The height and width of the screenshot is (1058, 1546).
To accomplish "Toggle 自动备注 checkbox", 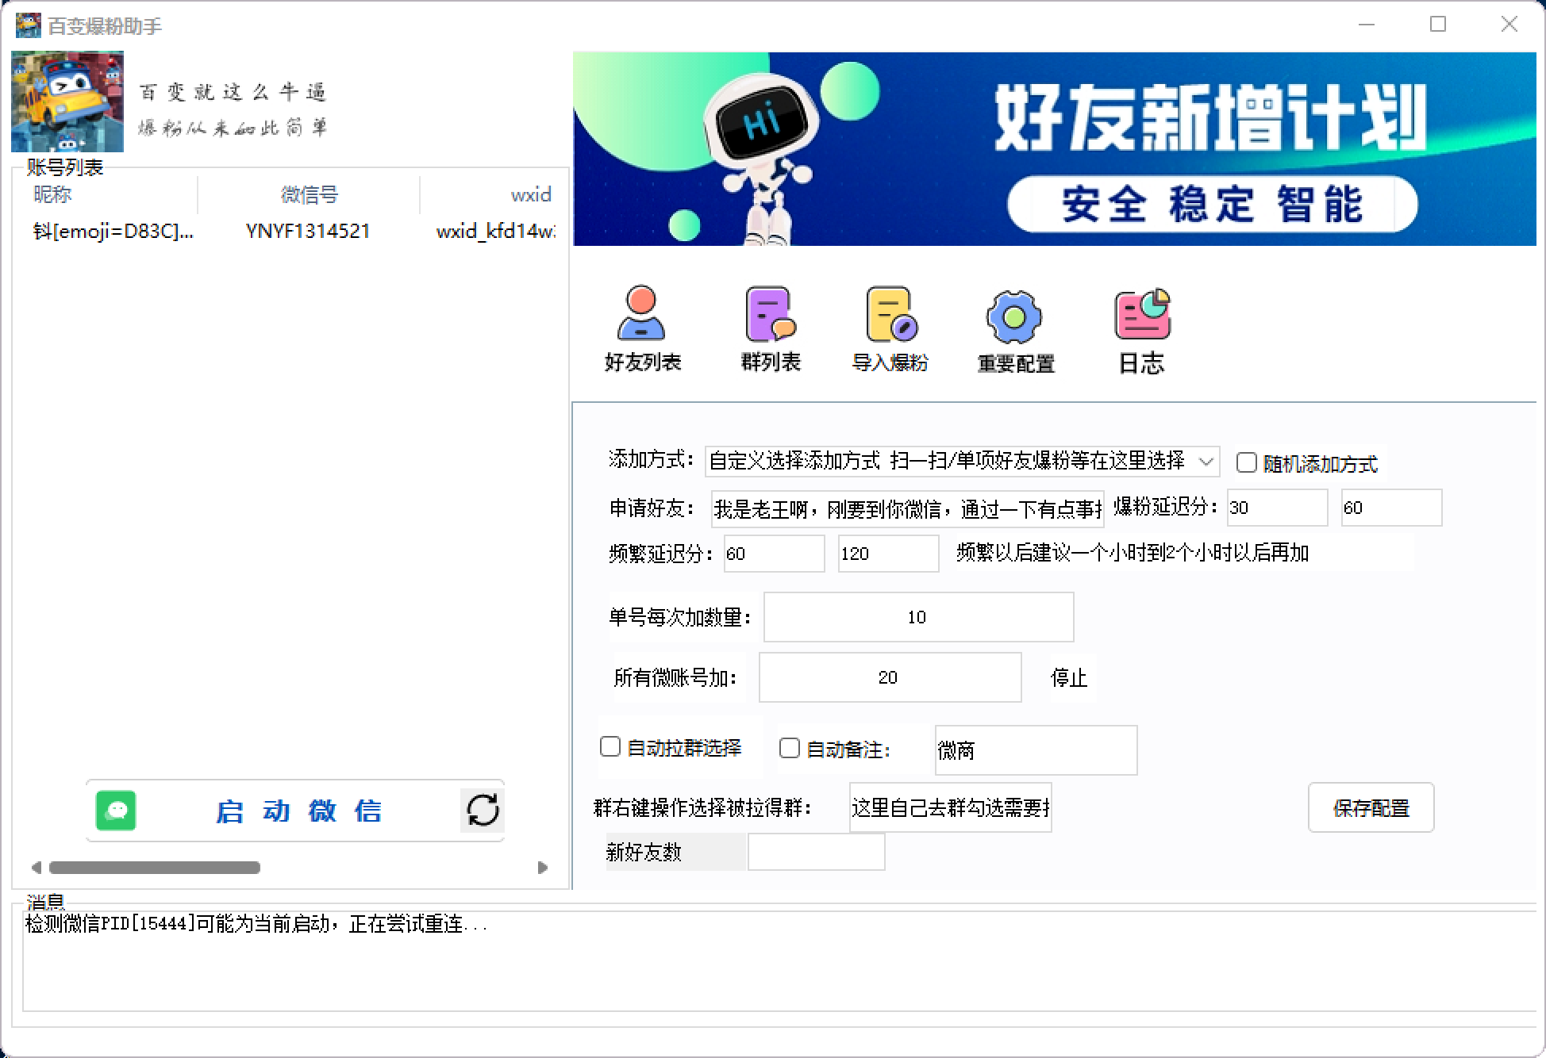I will 789,749.
